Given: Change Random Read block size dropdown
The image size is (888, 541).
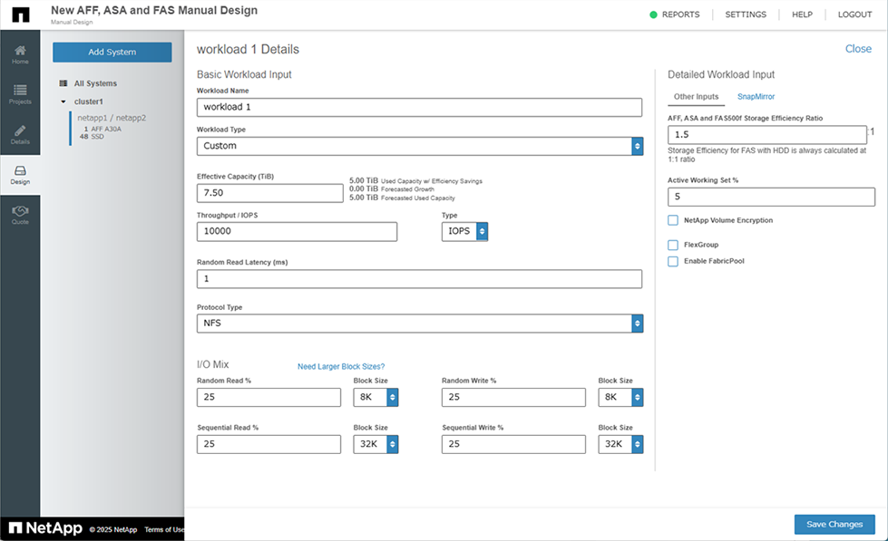Looking at the screenshot, I should (x=376, y=397).
